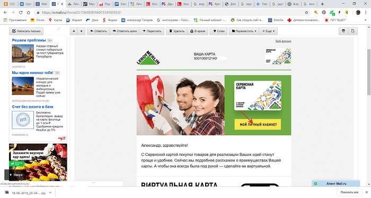This screenshot has width=371, height=198.
Task: Open the Решаем проблемы ad link
Action: (29, 40)
